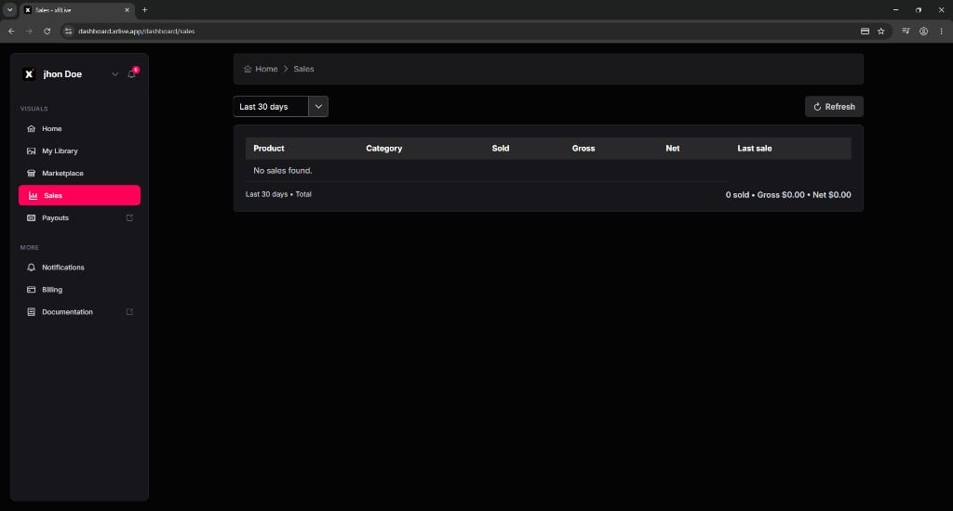Select the Sales browser tab
This screenshot has height=511, width=953.
pos(76,9)
